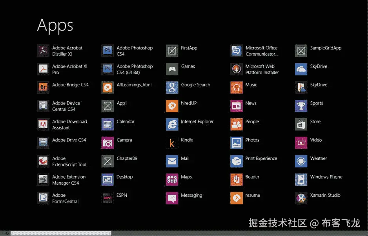The width and height of the screenshot is (368, 236).
Task: Launch the News app icon
Action: click(237, 106)
